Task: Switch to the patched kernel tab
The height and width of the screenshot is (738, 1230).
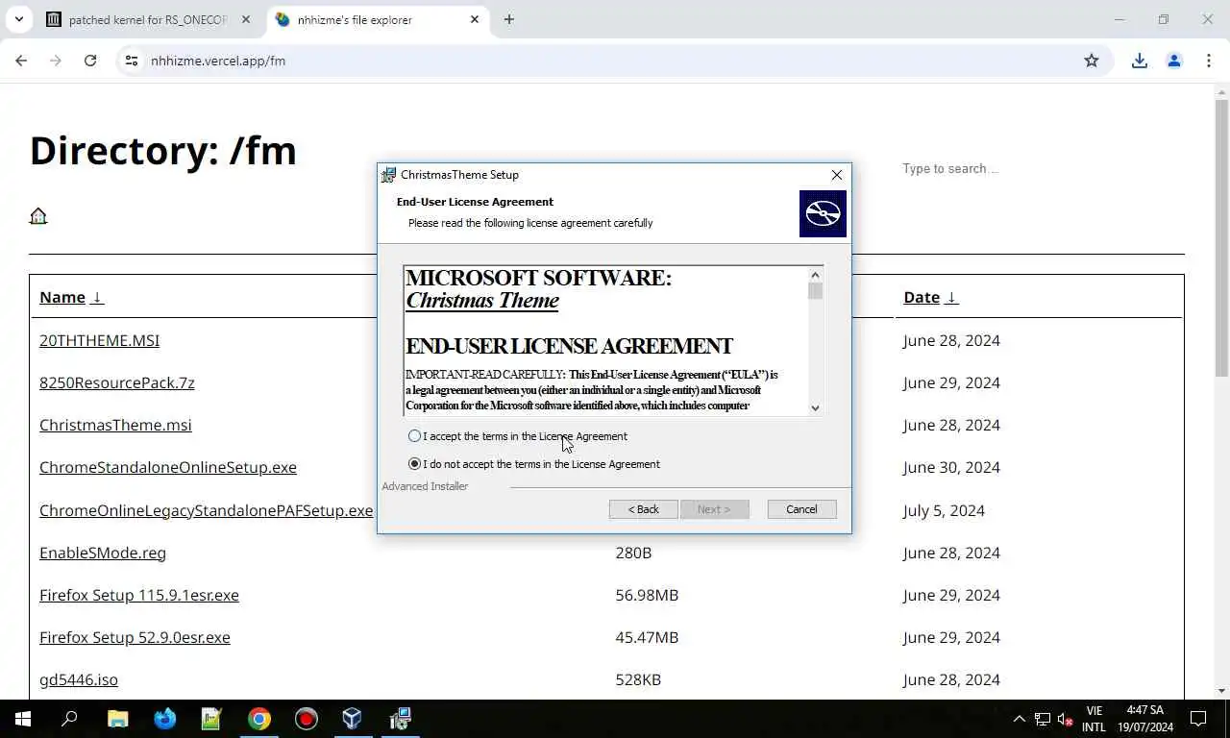Action: (148, 19)
